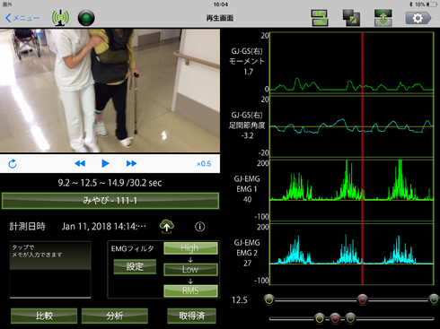Tap the graph vertical scale arrows icon
Screen dimensions: 440x329
[x=383, y=18]
